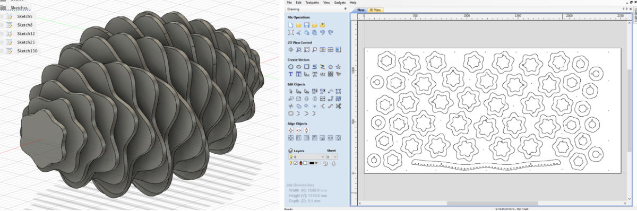This screenshot has height=211, width=637.
Task: Create a new file in File Operations
Action: point(291,25)
